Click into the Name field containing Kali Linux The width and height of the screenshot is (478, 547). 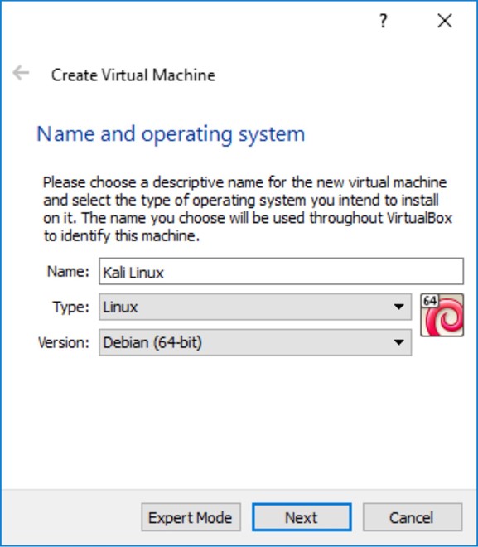click(281, 271)
